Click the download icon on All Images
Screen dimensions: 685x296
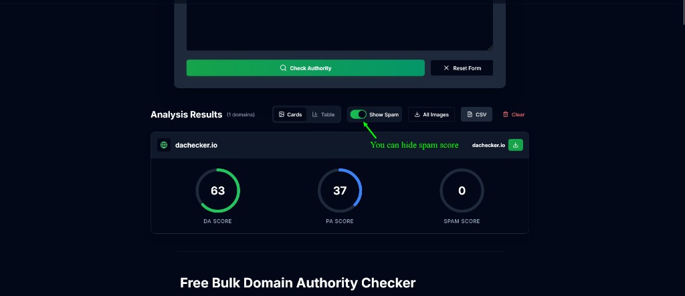[x=417, y=114]
